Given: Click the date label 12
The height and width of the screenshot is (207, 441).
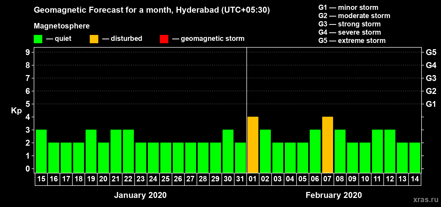Looking at the screenshot, I should pos(390,179).
